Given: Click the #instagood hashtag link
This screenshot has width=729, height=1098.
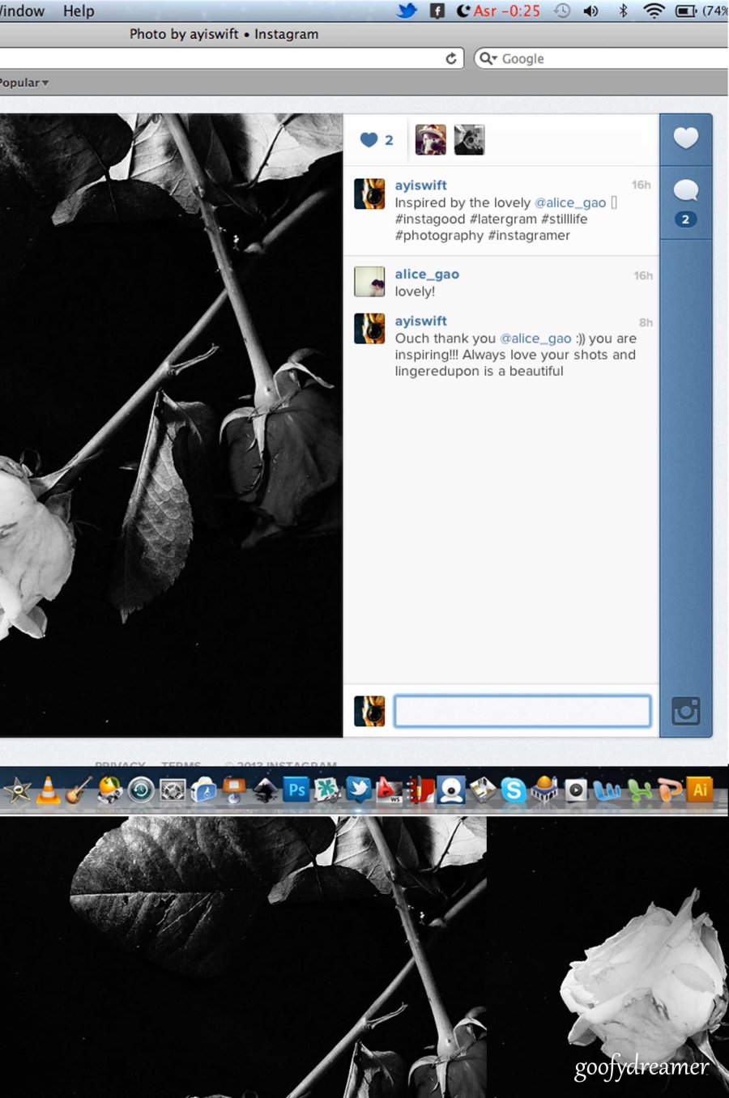Looking at the screenshot, I should (430, 219).
